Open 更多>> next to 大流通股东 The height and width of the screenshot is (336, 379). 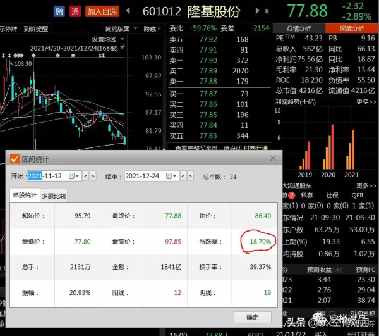coord(366,185)
